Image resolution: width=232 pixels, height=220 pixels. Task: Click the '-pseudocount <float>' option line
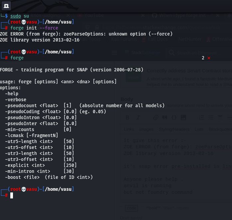point(85,106)
